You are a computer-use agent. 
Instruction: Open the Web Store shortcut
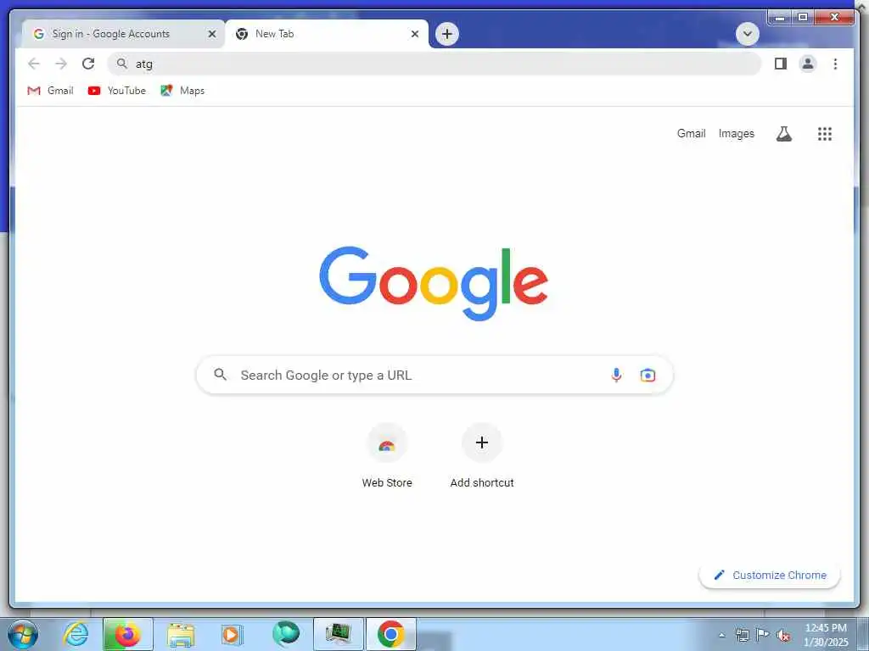click(387, 455)
